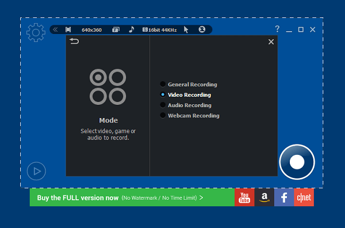The width and height of the screenshot is (345, 228).
Task: Go back with the return arrow icon
Action: point(74,41)
